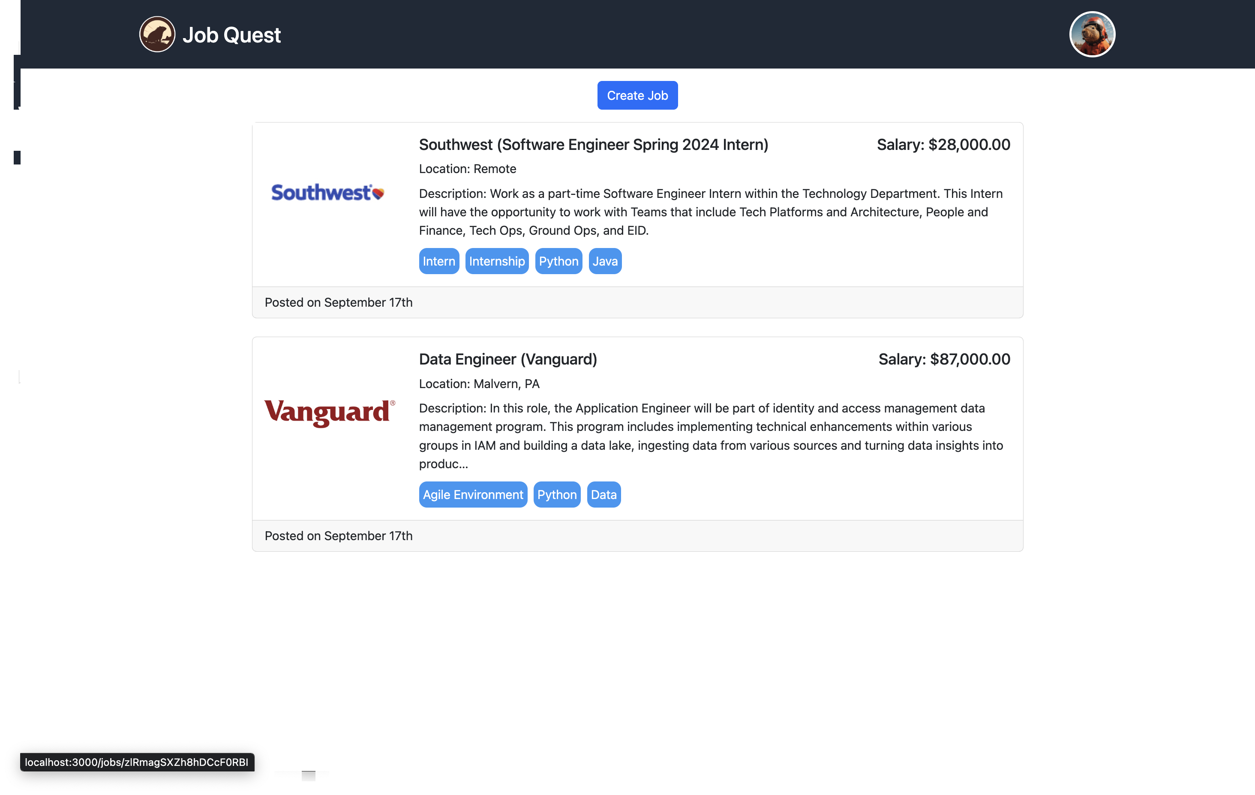Click the Location: Malvern, PA text
This screenshot has height=795, width=1255.
tap(479, 384)
